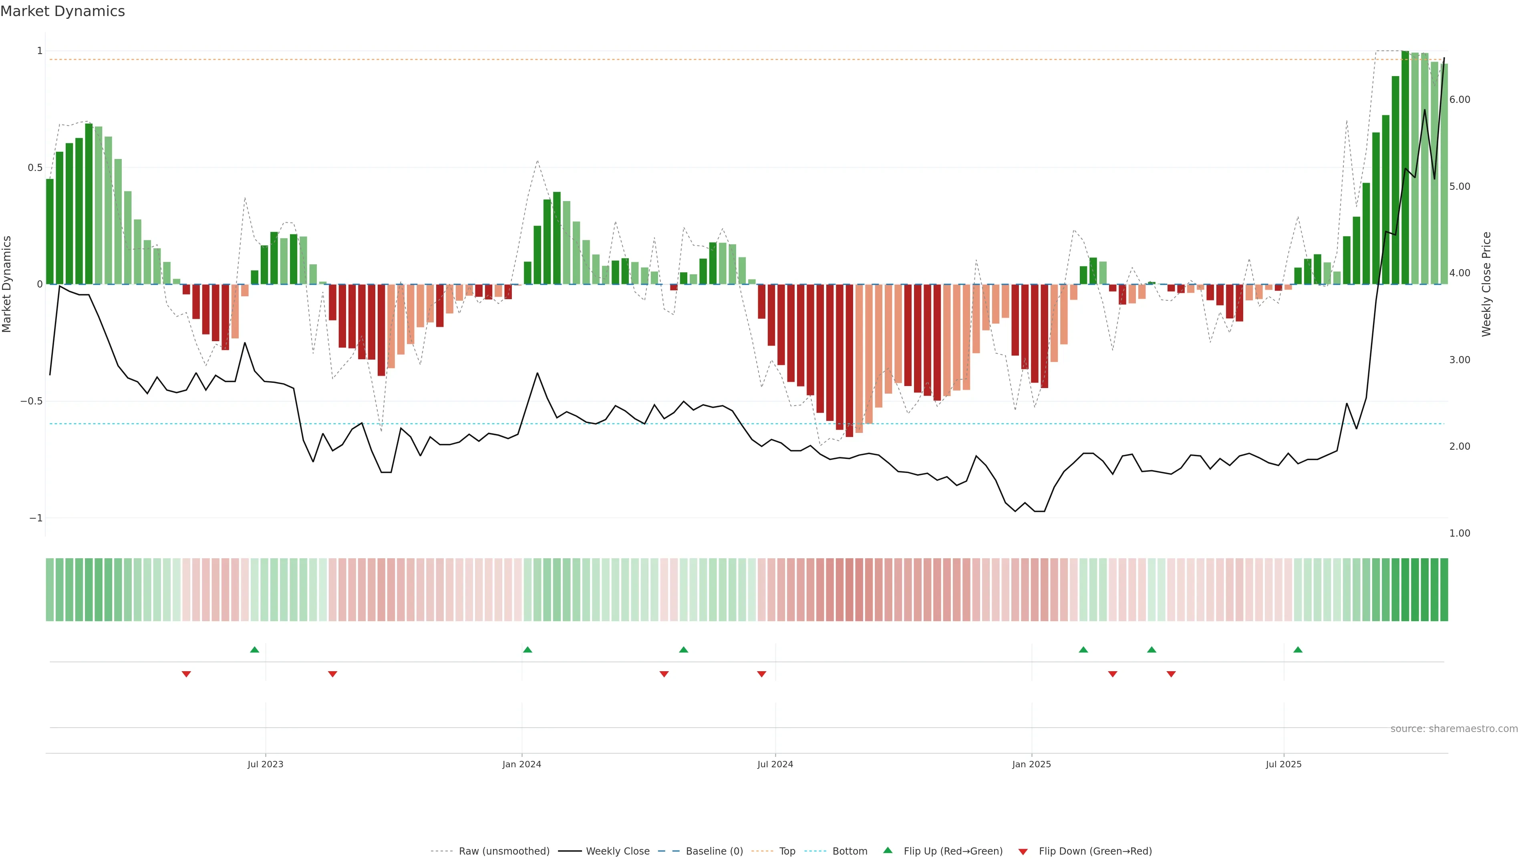Toggle the Baseline (0) legend entry
The image size is (1538, 865).
(x=714, y=851)
